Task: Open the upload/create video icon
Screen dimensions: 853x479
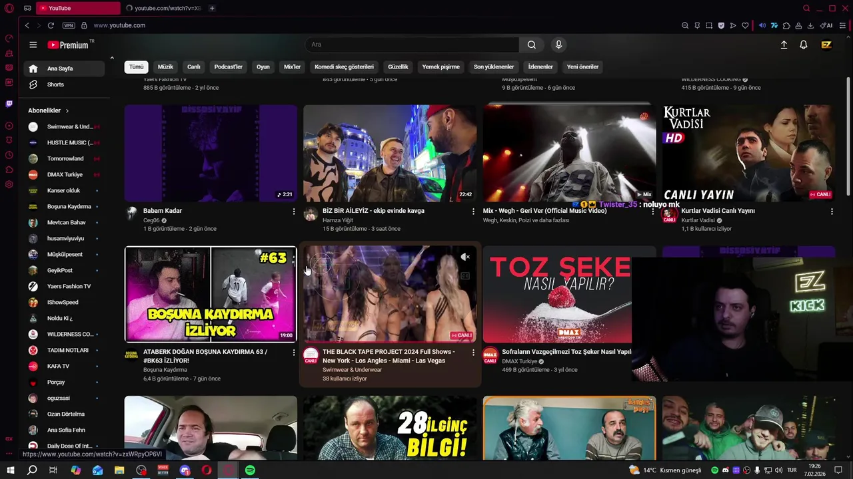Action: (x=784, y=45)
